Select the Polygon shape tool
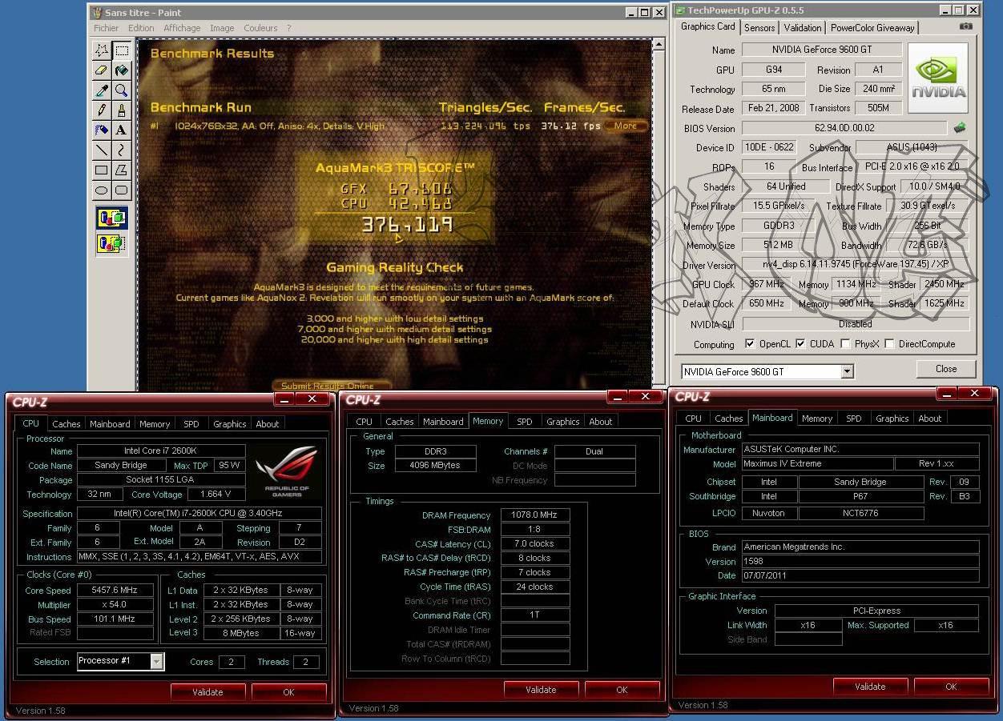This screenshot has width=1003, height=721. coord(122,170)
